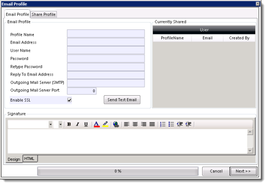This screenshot has width=267, height=185.
Task: Click the Reply To Email Address field
Action: click(x=106, y=75)
